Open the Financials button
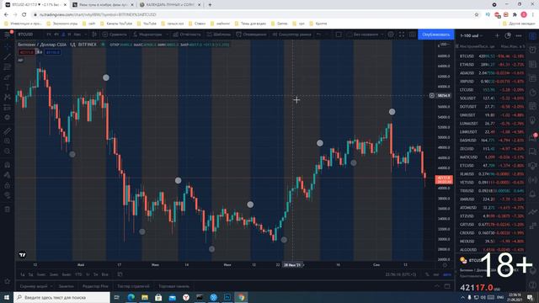Image resolution: width=539 pixels, height=303 pixels. click(187, 35)
